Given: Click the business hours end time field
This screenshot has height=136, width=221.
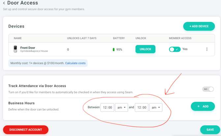Looking at the screenshot, I should click(142, 107).
